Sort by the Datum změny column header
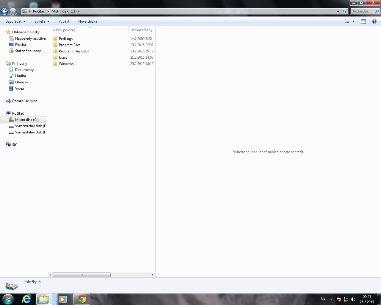Image resolution: width=381 pixels, height=305 pixels. [141, 30]
